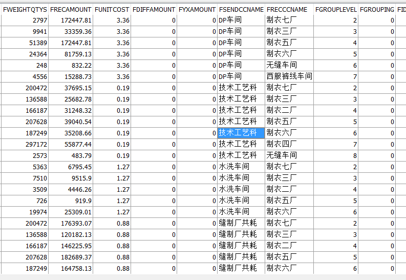This screenshot has height=280, width=406.
Task: Click the FGROUPING column header
Action: [x=377, y=10]
